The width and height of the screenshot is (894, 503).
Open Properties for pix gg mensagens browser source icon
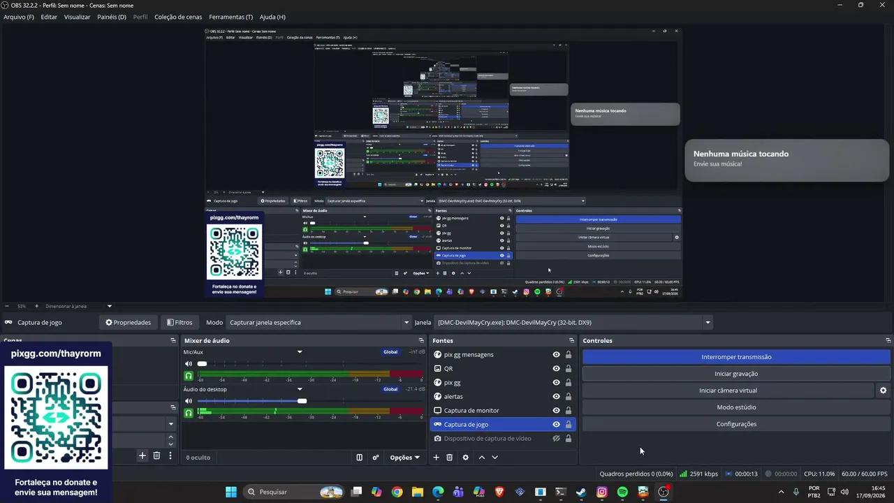point(438,355)
